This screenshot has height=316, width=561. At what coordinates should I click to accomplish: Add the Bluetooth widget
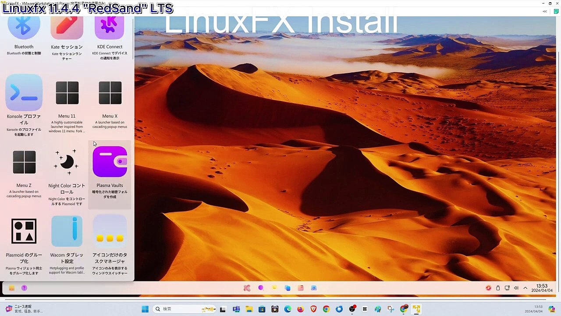point(24,37)
